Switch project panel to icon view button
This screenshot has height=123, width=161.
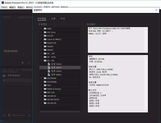point(9,115)
